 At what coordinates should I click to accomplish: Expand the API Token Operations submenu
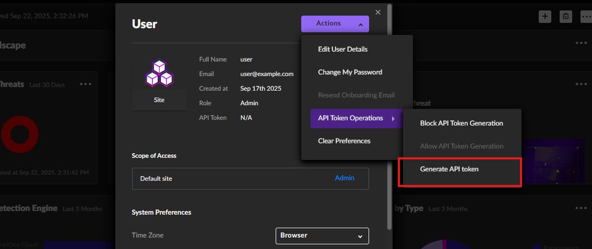tap(350, 118)
